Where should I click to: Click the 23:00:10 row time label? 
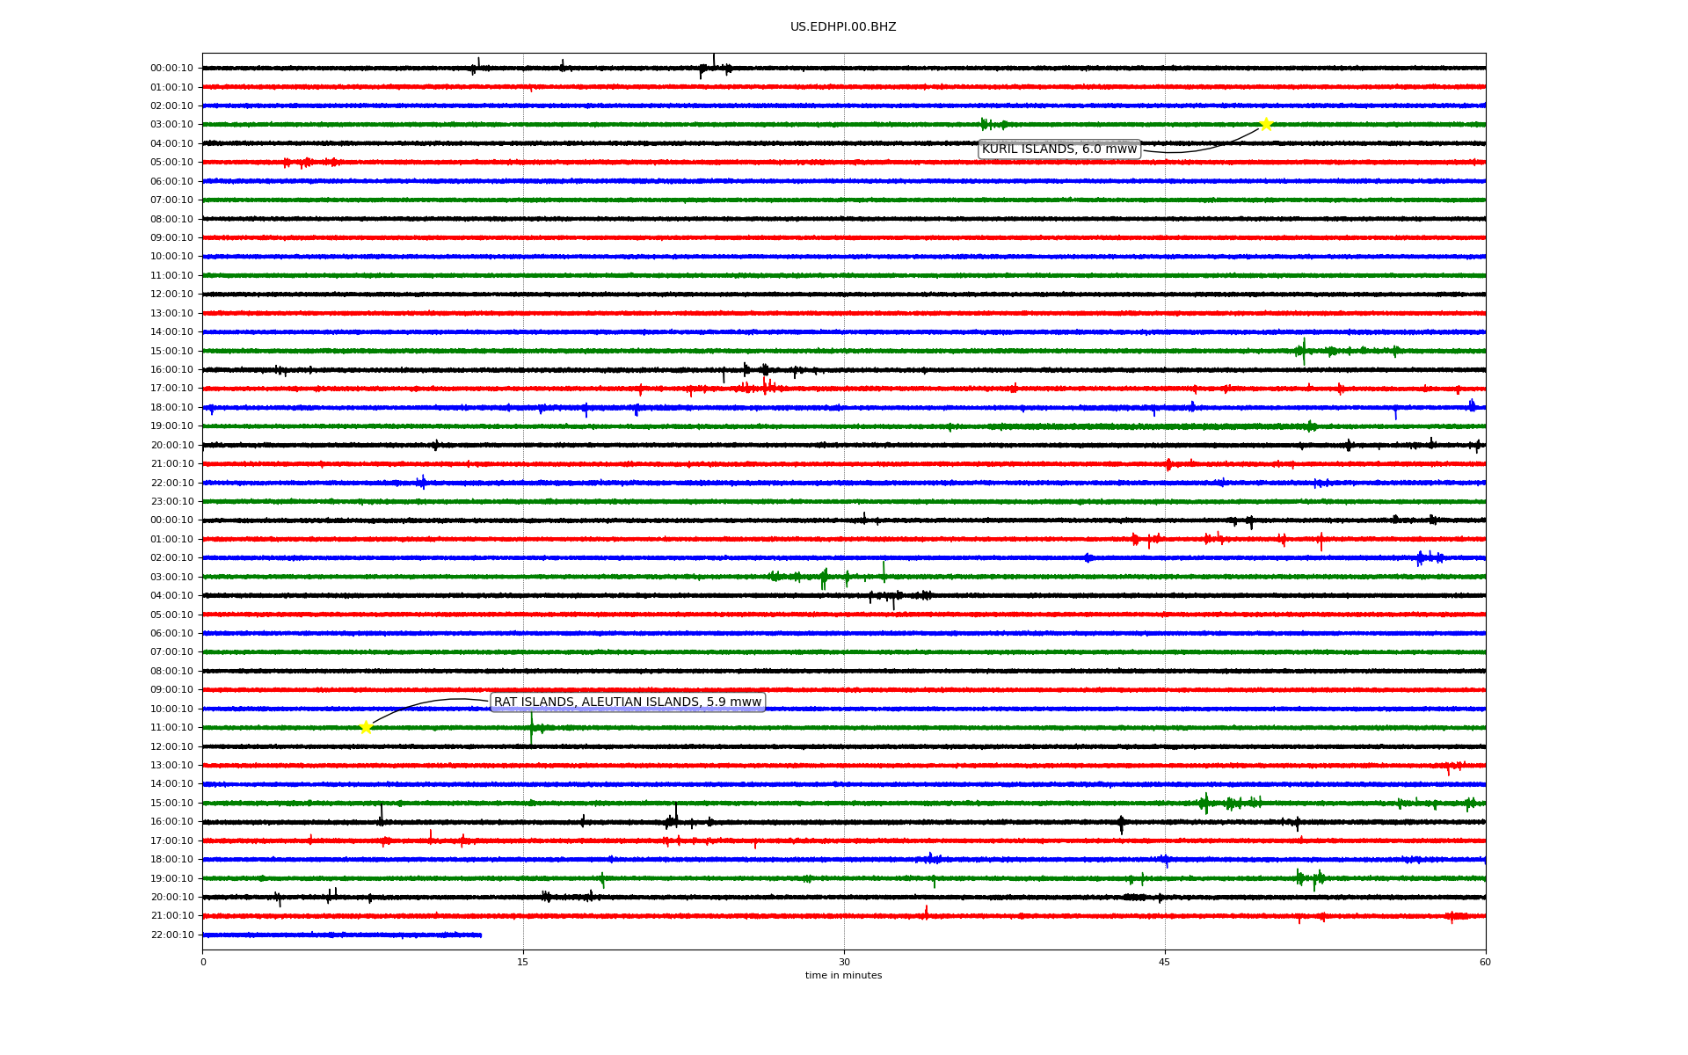tap(171, 501)
